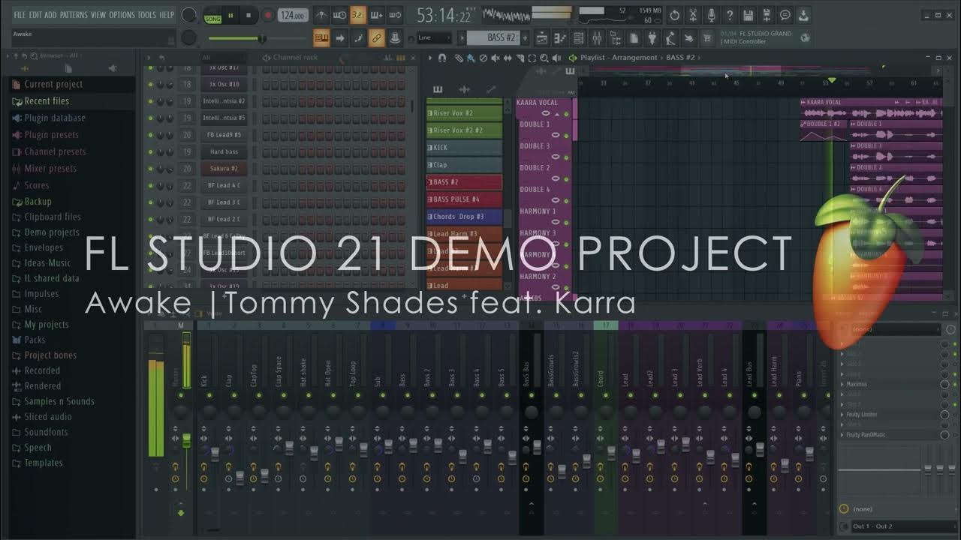This screenshot has width=961, height=540.
Task: Add a new pattern with plus button
Action: (x=525, y=38)
